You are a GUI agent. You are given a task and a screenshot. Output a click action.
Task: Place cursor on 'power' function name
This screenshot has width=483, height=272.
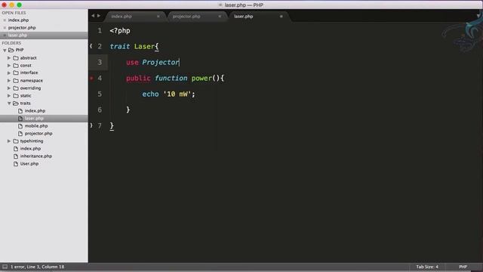click(202, 79)
